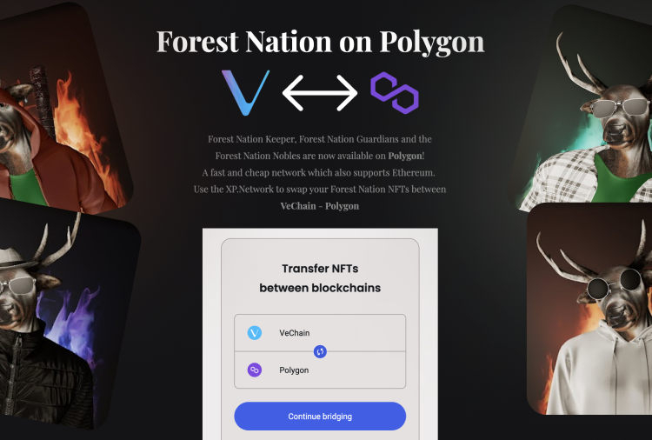Click the VeChain - Polygon bold text
652x440 pixels.
320,206
